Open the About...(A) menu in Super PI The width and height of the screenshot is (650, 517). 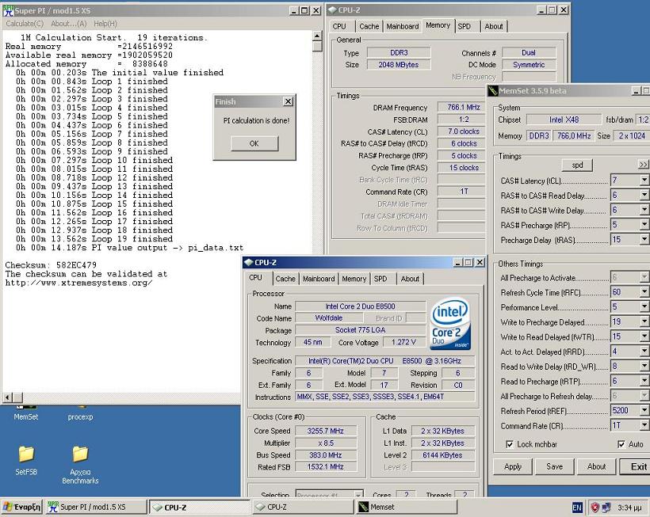click(69, 24)
